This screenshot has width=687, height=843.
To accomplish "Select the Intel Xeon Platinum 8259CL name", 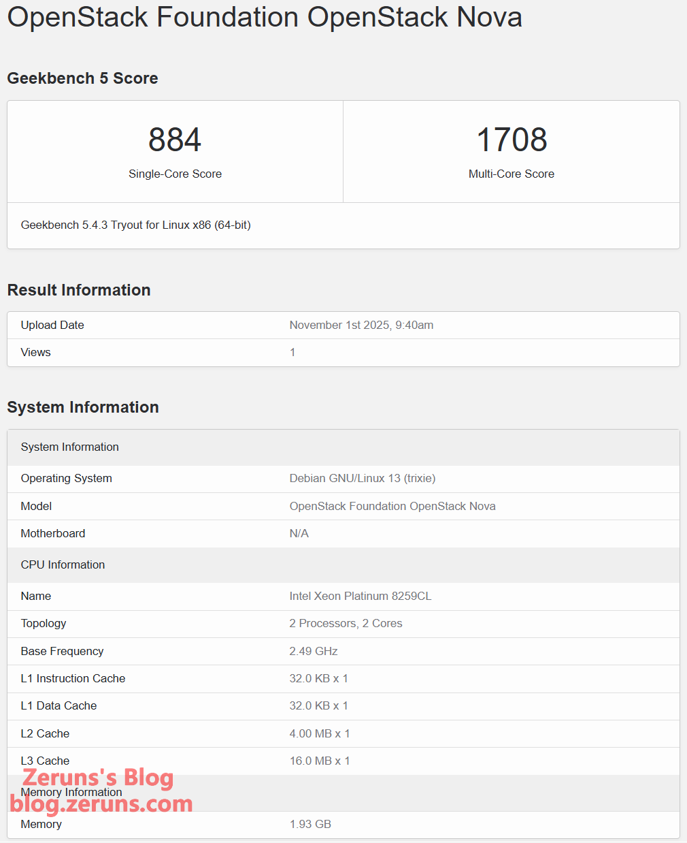I will (x=360, y=597).
